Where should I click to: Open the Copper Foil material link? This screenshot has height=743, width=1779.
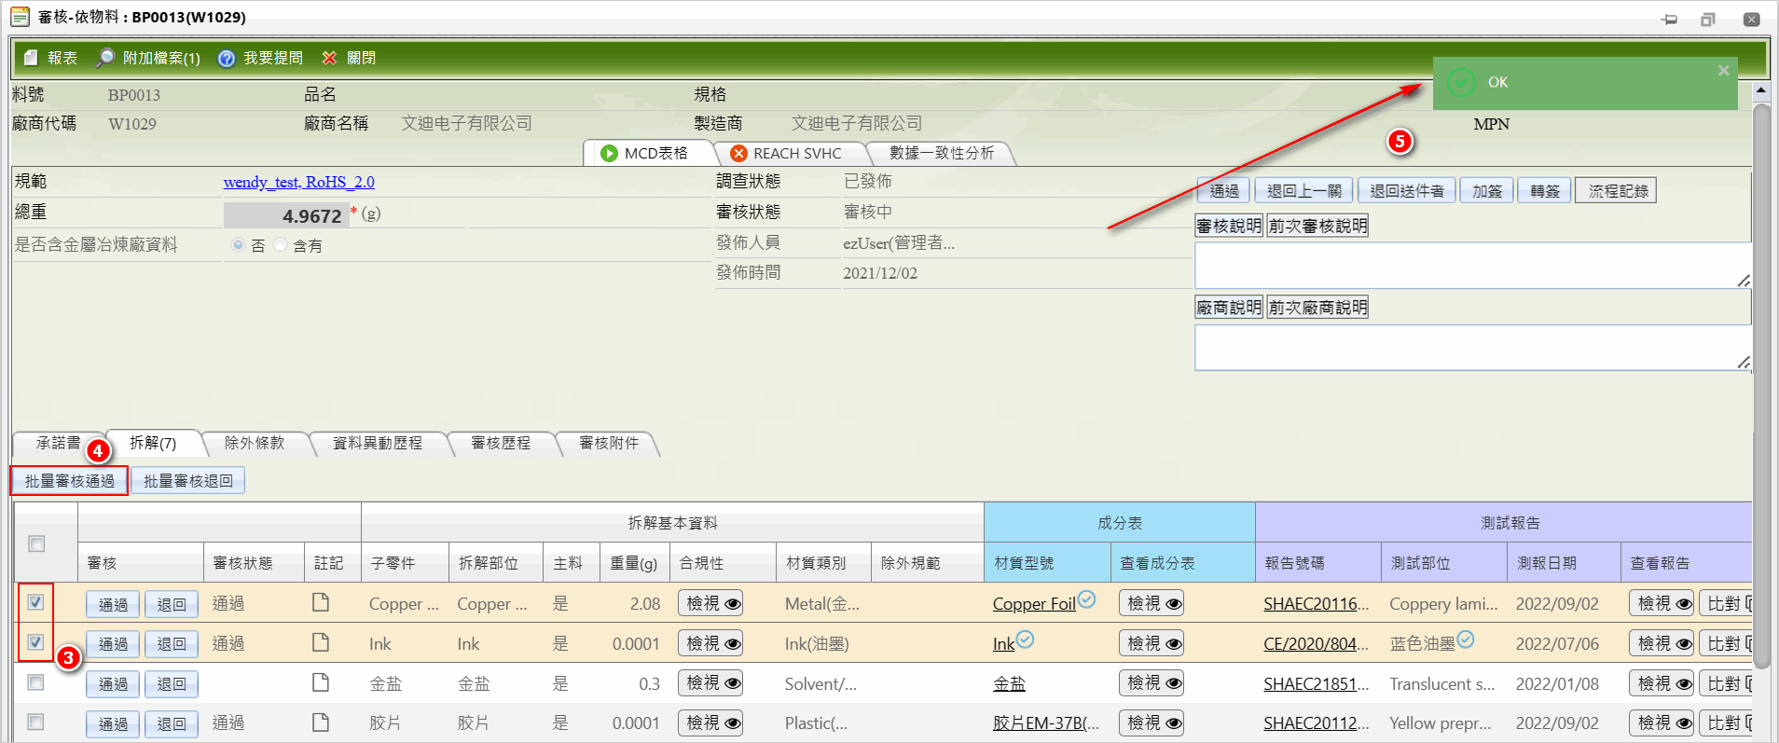[x=1034, y=604]
